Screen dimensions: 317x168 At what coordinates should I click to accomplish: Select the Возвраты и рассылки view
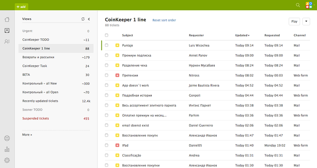tap(56, 57)
